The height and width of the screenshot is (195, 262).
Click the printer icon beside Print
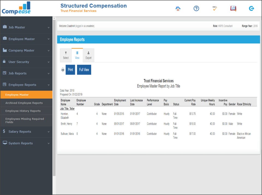(x=63, y=70)
